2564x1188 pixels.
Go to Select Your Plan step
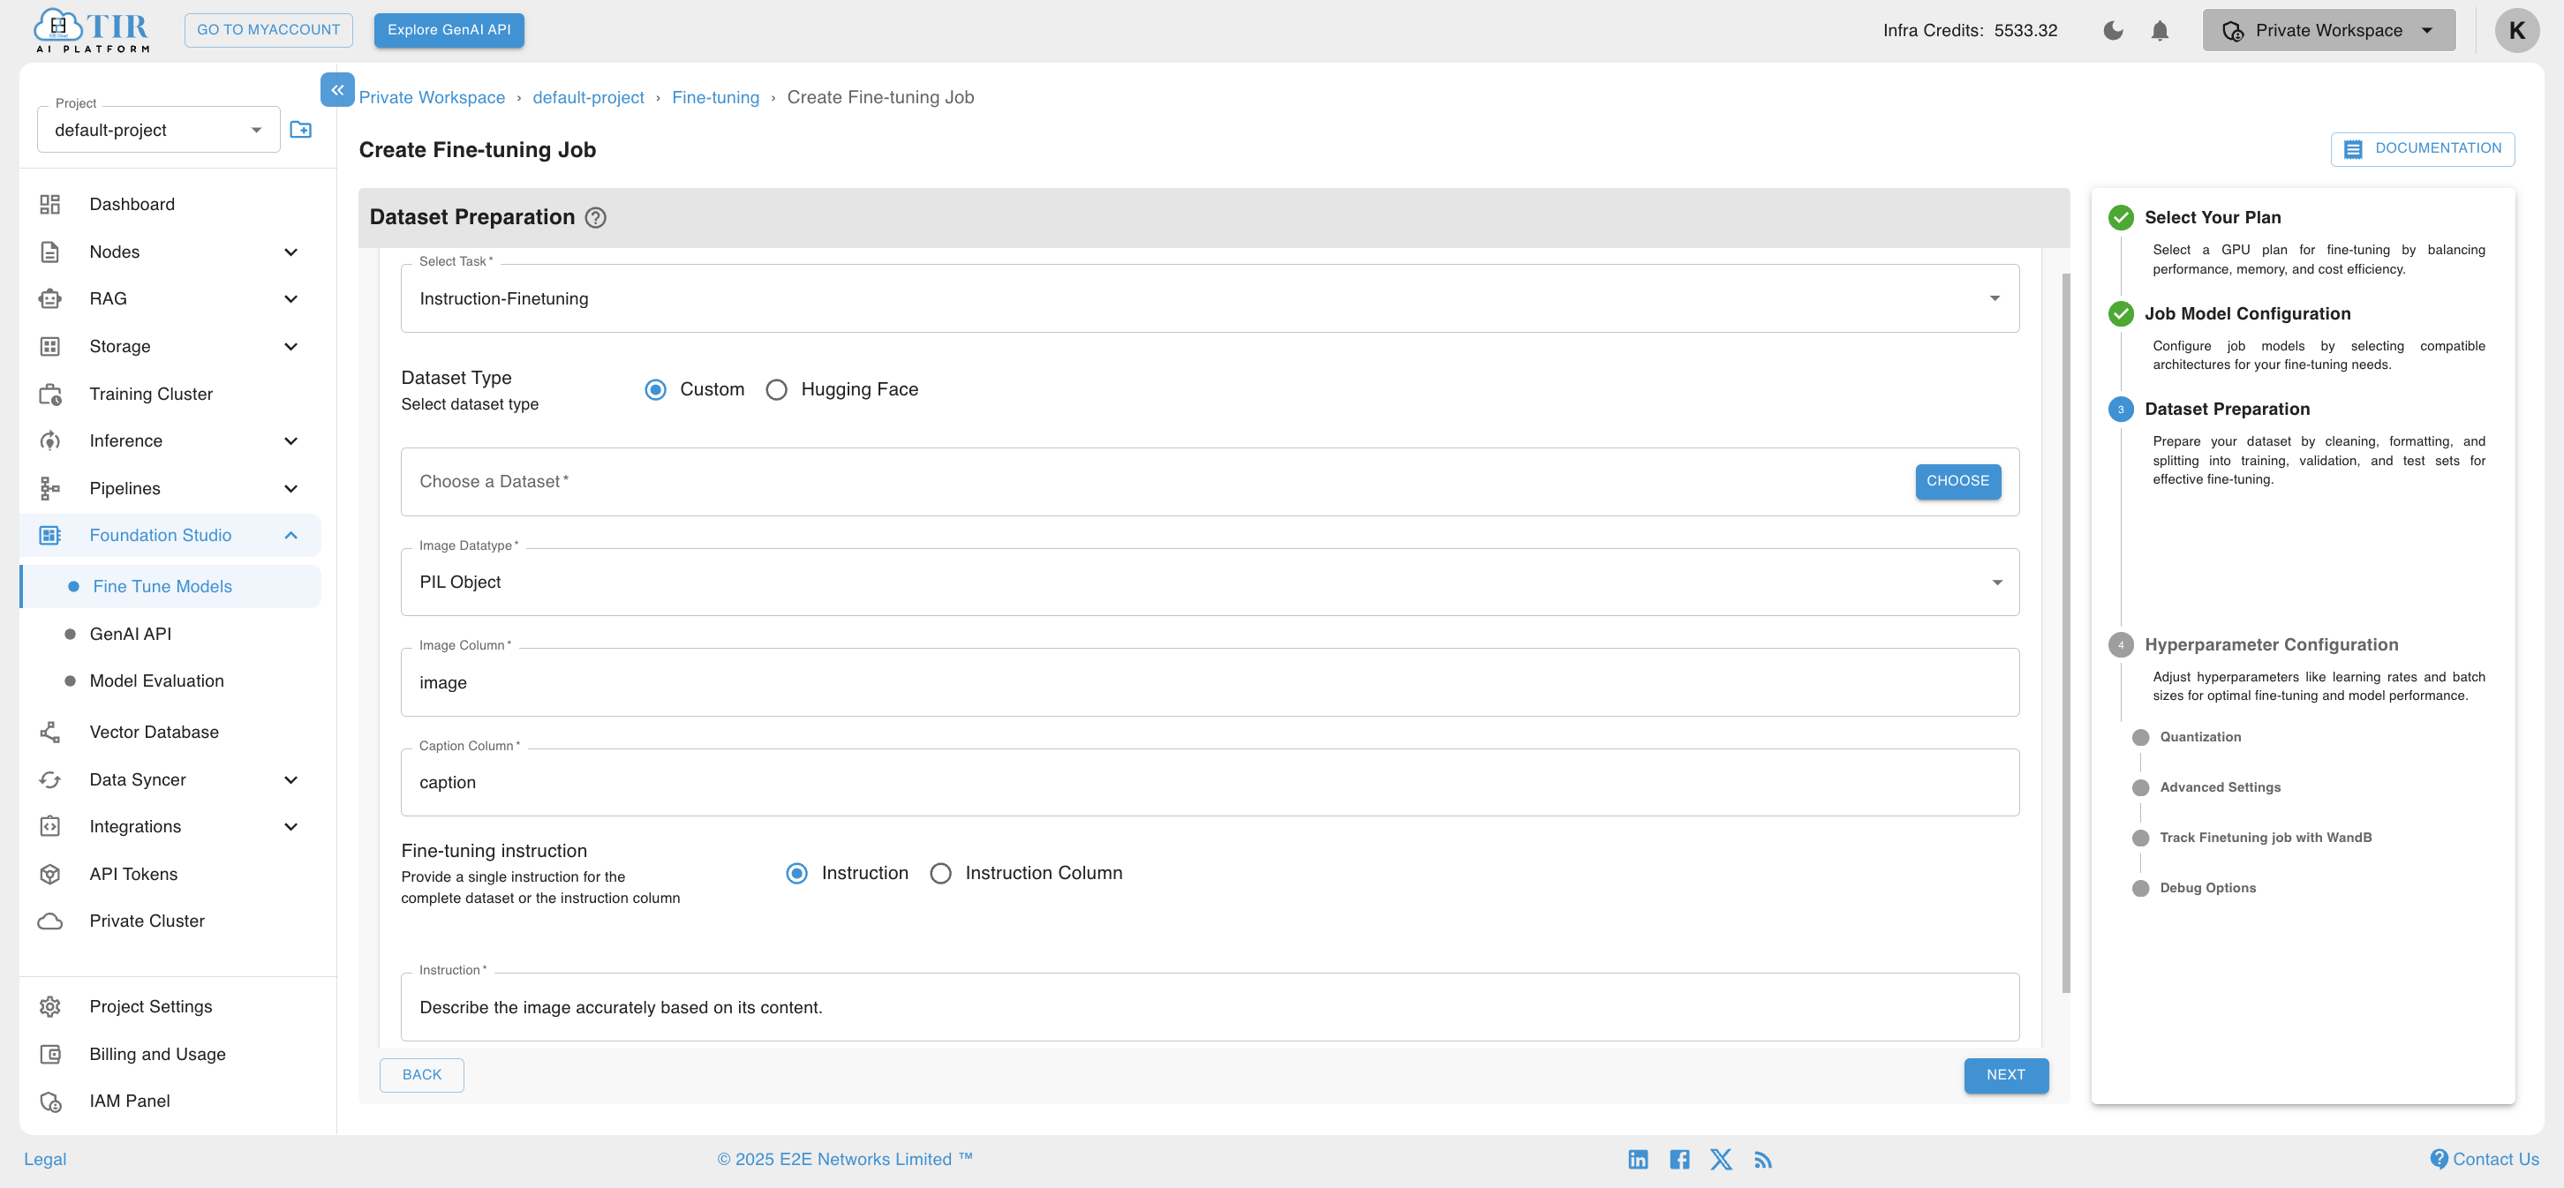tap(2212, 218)
